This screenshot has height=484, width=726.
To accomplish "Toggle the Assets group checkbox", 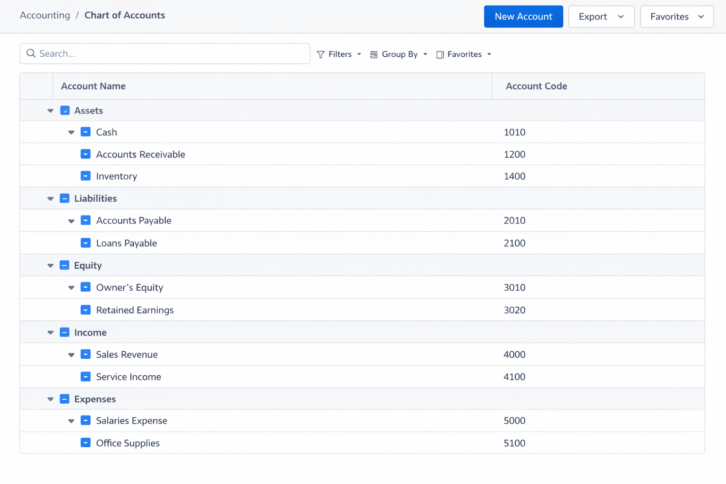I will pos(65,110).
